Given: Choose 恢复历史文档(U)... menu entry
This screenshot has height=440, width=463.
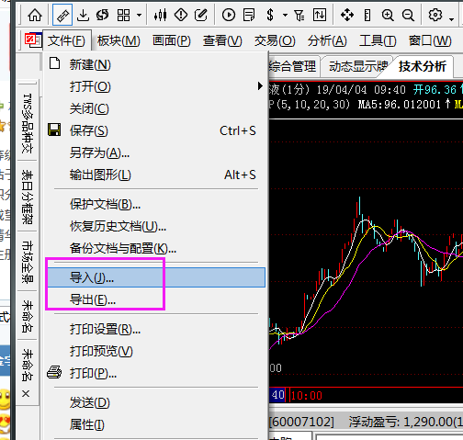Looking at the screenshot, I should [x=155, y=226].
